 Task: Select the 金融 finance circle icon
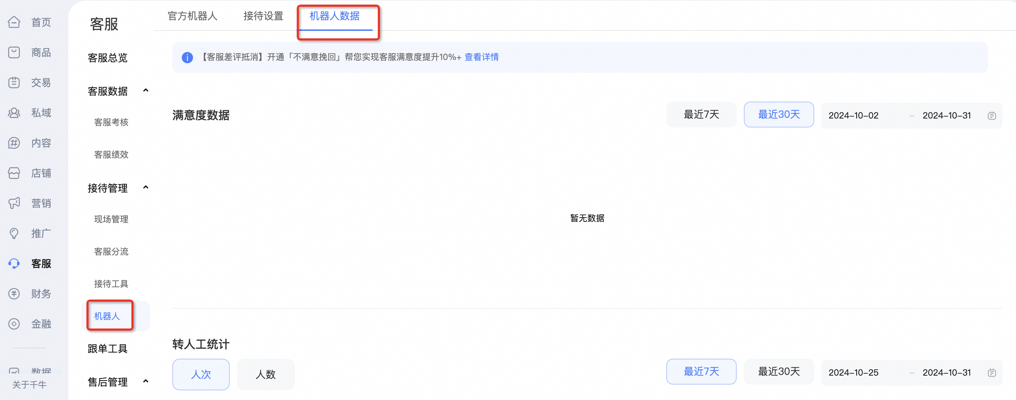14,324
